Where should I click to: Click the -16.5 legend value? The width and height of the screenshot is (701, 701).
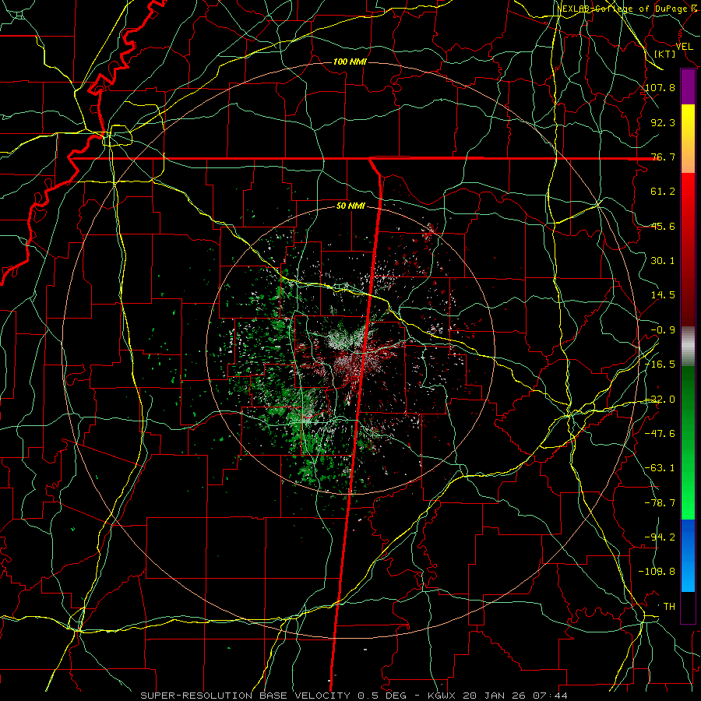[x=660, y=365]
